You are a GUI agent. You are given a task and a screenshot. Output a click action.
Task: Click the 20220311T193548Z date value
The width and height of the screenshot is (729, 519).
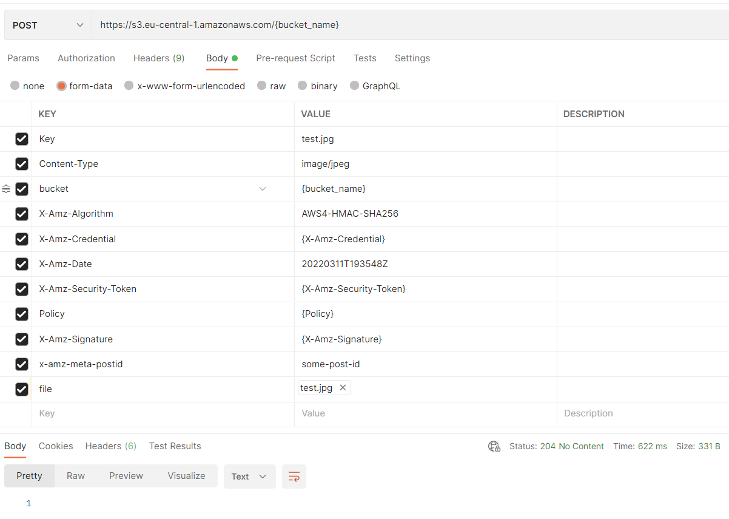(x=425, y=264)
